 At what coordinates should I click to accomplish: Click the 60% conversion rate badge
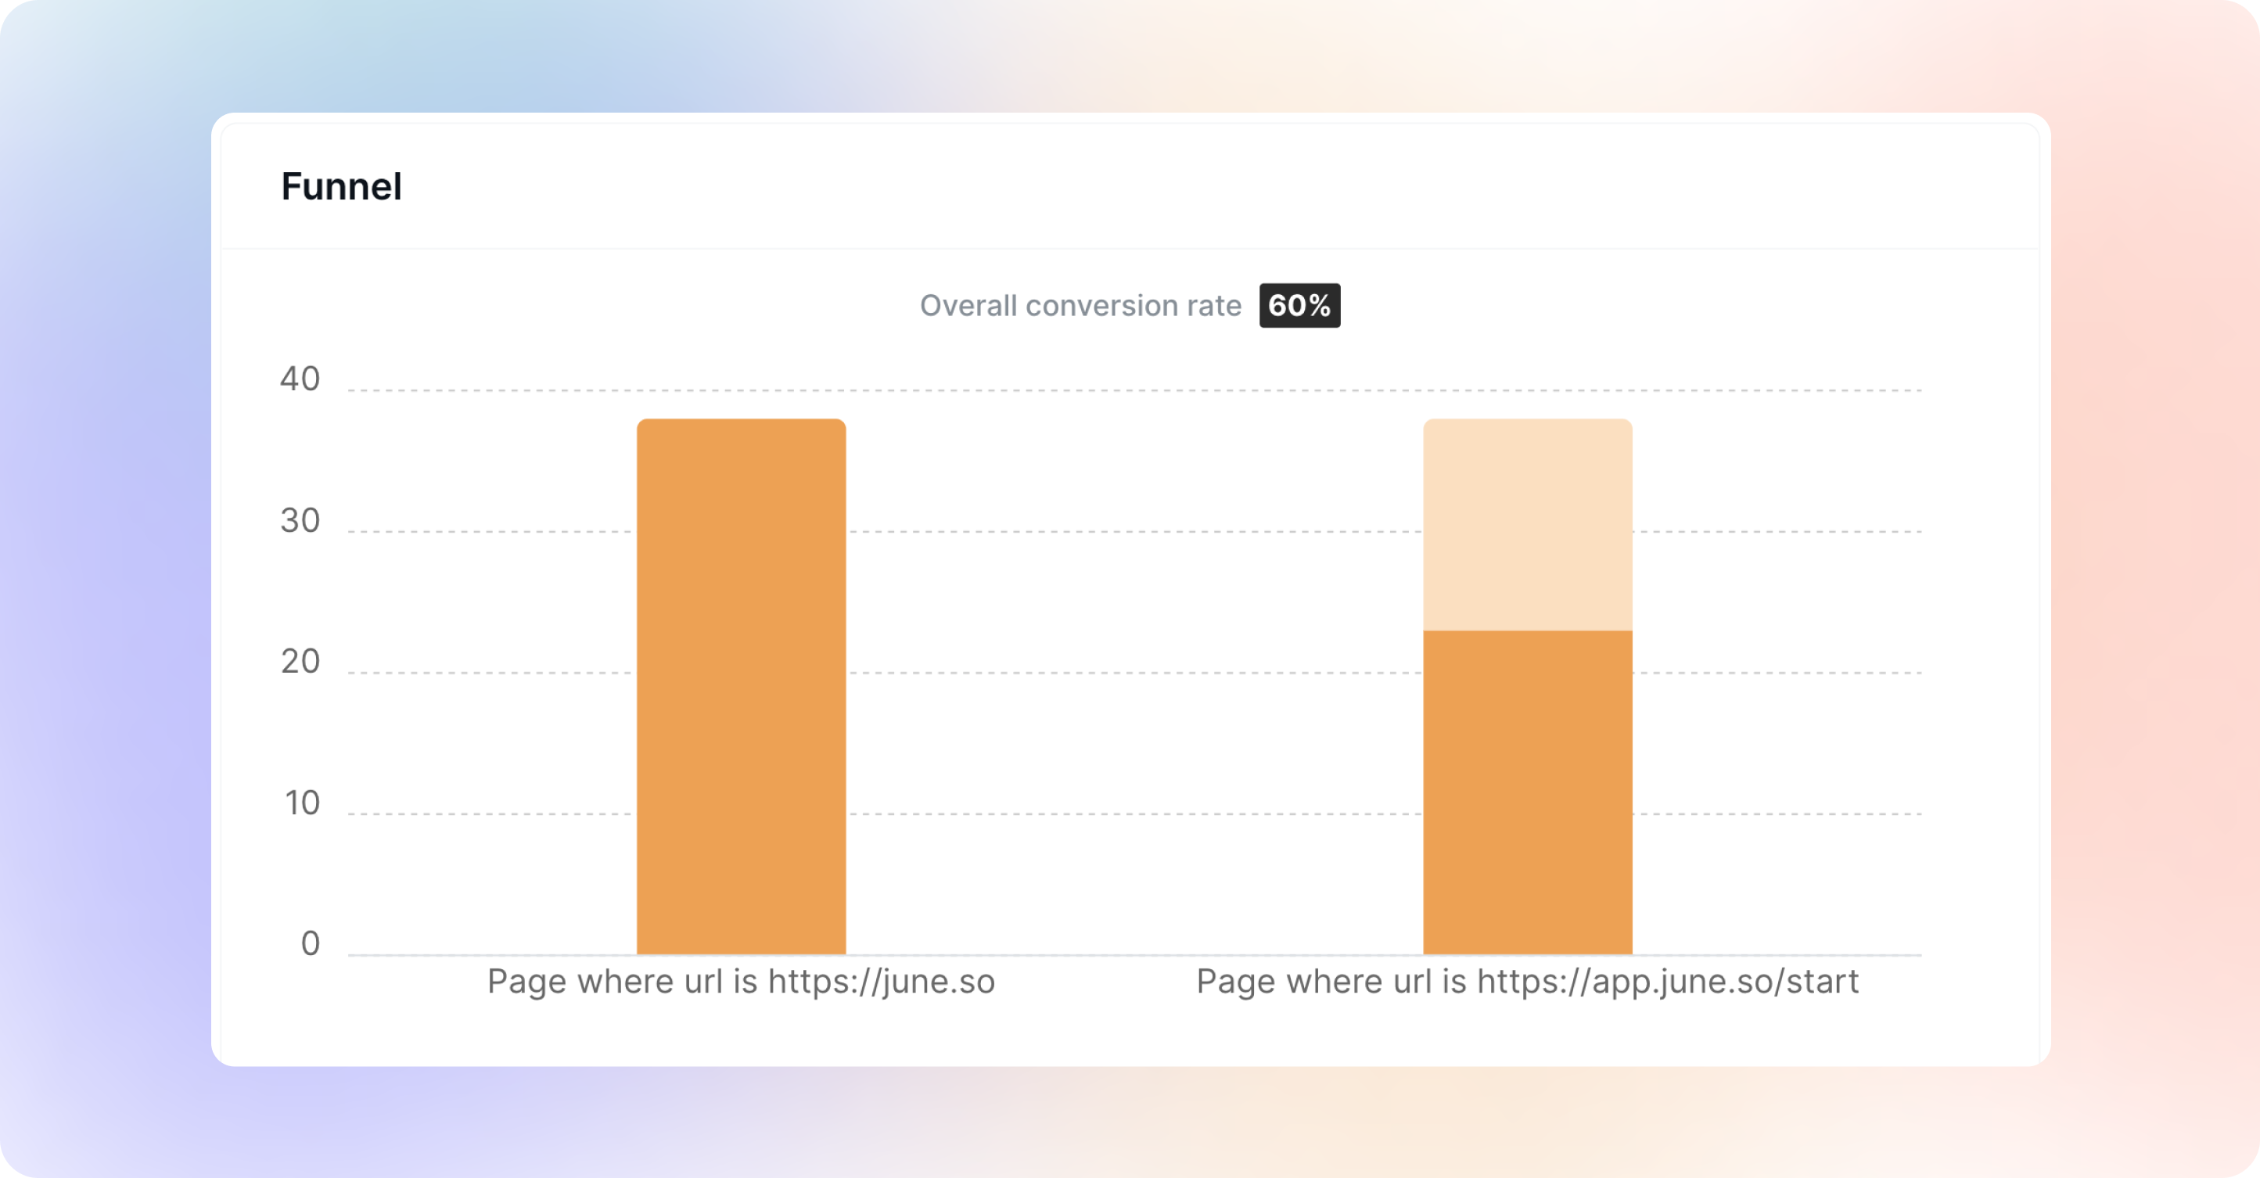[1299, 305]
